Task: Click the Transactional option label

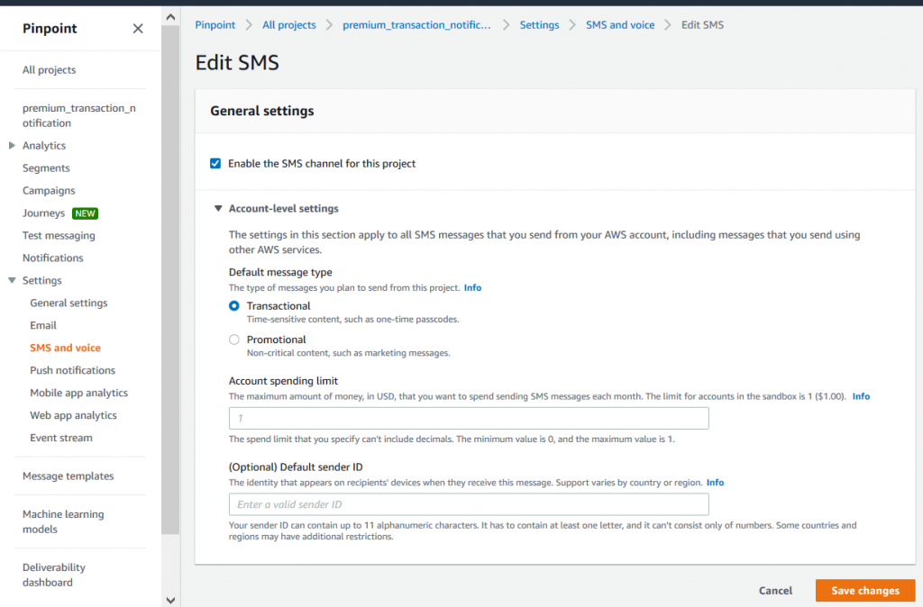Action: (x=279, y=306)
